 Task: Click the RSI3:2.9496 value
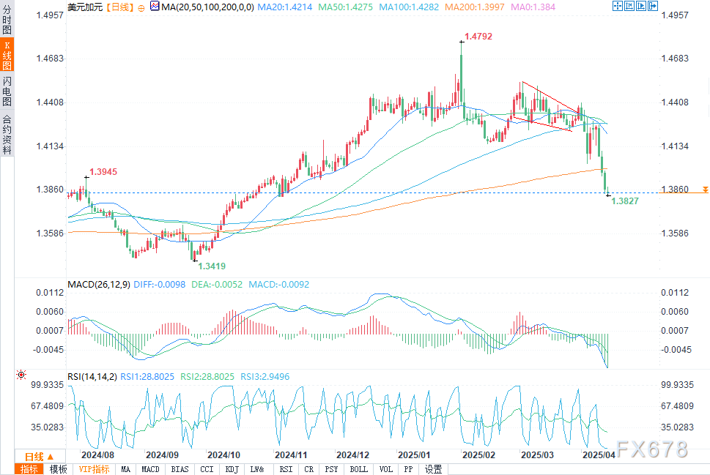point(265,377)
